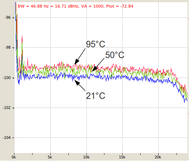This screenshot has width=189, height=161.
Task: Click the 20k x-axis label
Action: [x=158, y=157]
